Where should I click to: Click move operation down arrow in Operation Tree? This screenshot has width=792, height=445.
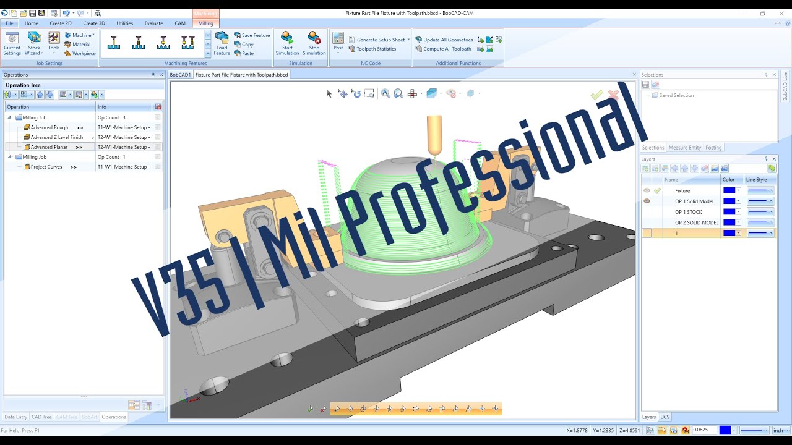[50, 95]
